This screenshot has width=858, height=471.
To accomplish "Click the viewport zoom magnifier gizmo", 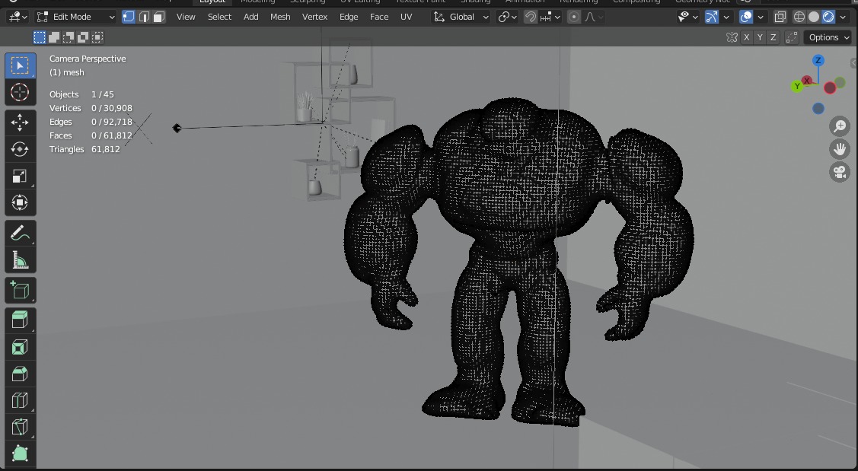I will [840, 126].
